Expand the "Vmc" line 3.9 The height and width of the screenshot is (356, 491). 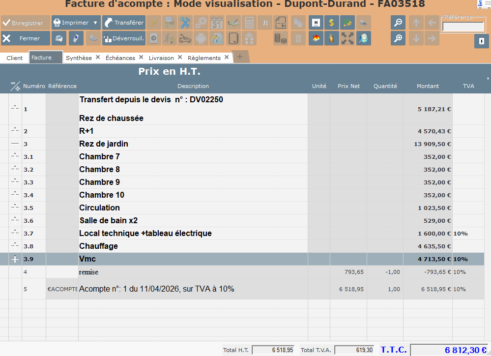(14, 259)
